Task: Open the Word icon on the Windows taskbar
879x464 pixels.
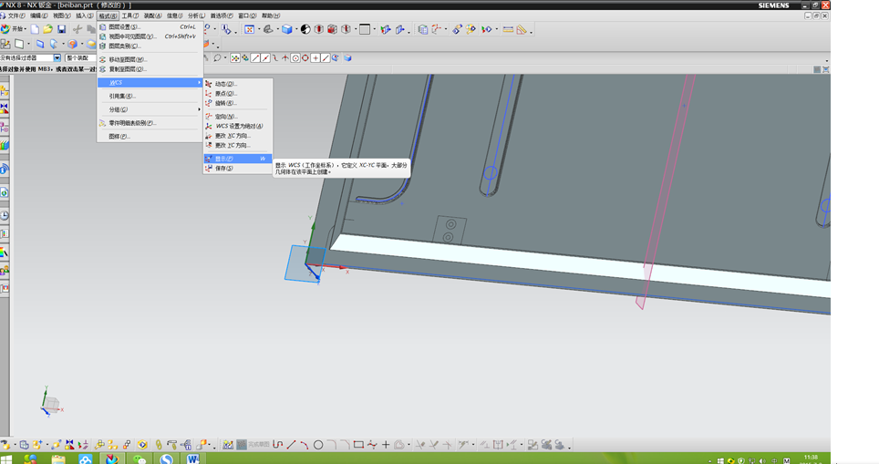Action: pos(193,459)
